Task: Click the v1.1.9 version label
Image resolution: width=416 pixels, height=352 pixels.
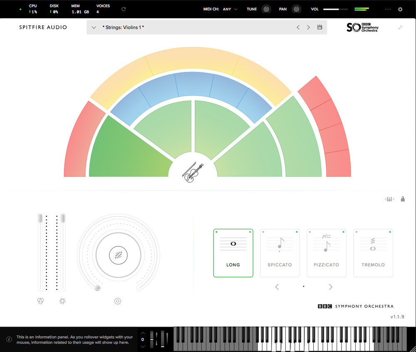Action: (397, 317)
